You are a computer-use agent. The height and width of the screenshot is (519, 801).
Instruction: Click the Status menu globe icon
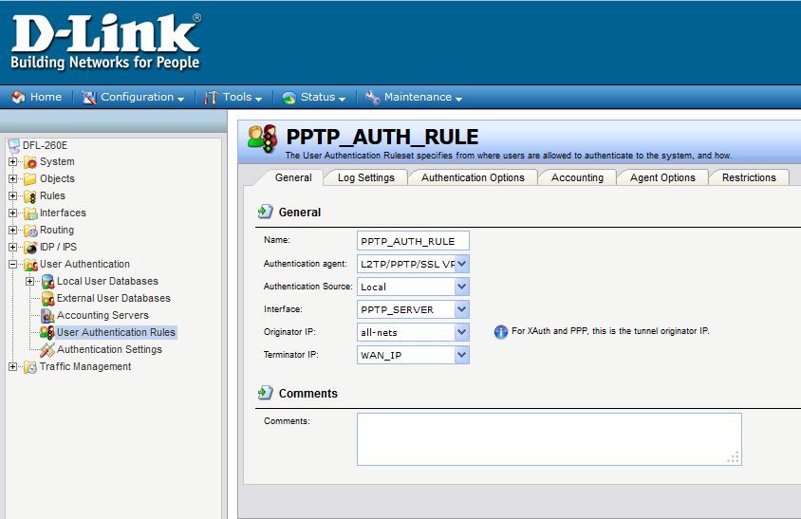289,98
